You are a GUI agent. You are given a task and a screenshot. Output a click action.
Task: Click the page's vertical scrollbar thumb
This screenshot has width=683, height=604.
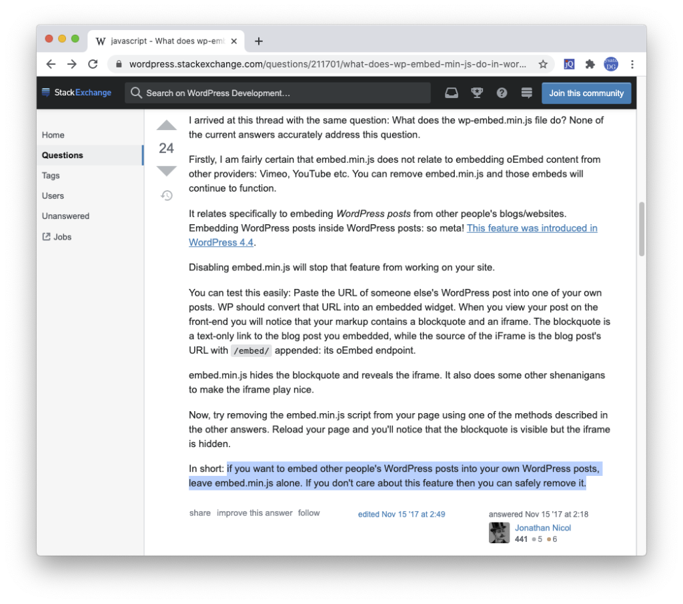click(x=642, y=229)
